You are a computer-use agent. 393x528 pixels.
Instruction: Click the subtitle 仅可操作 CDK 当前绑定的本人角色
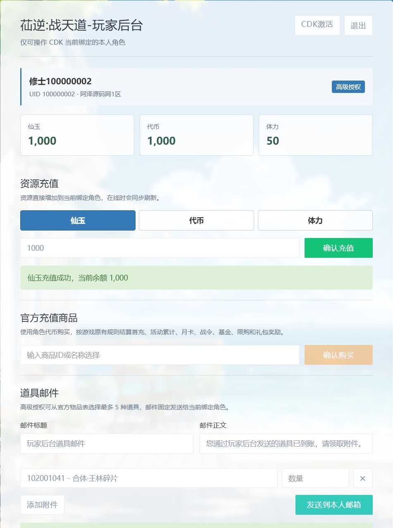click(x=73, y=43)
